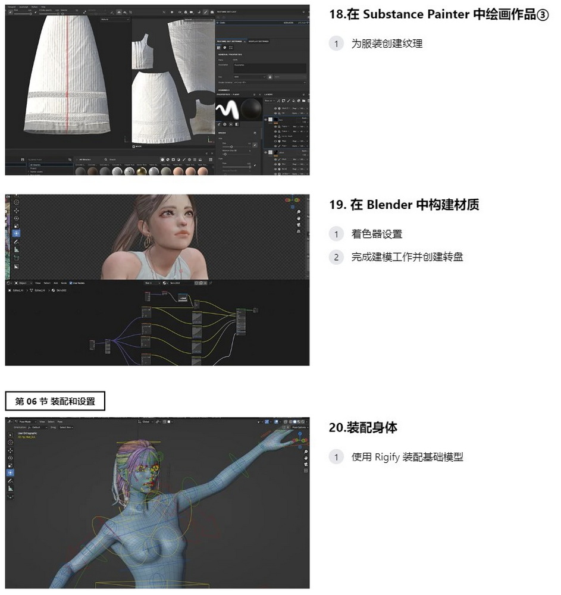Click size lock icon in Substance Painter settings
This screenshot has width=561, height=595.
pos(270,77)
